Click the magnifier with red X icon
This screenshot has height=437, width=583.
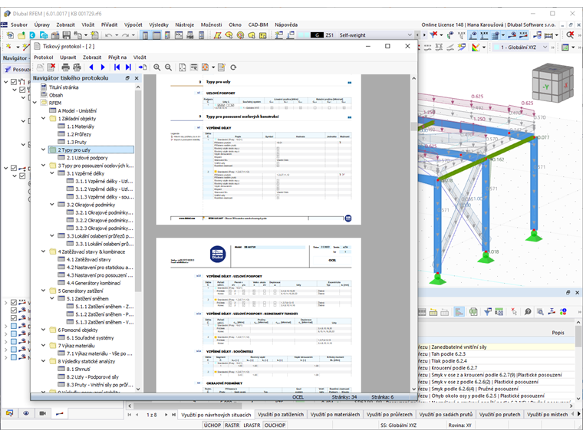[x=571, y=35]
